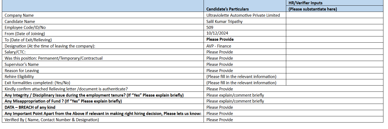Viewport: 388px width, 129px height.
Task: Click "Please Provide" for Relieving letter authenticity
Action: (x=220, y=89)
